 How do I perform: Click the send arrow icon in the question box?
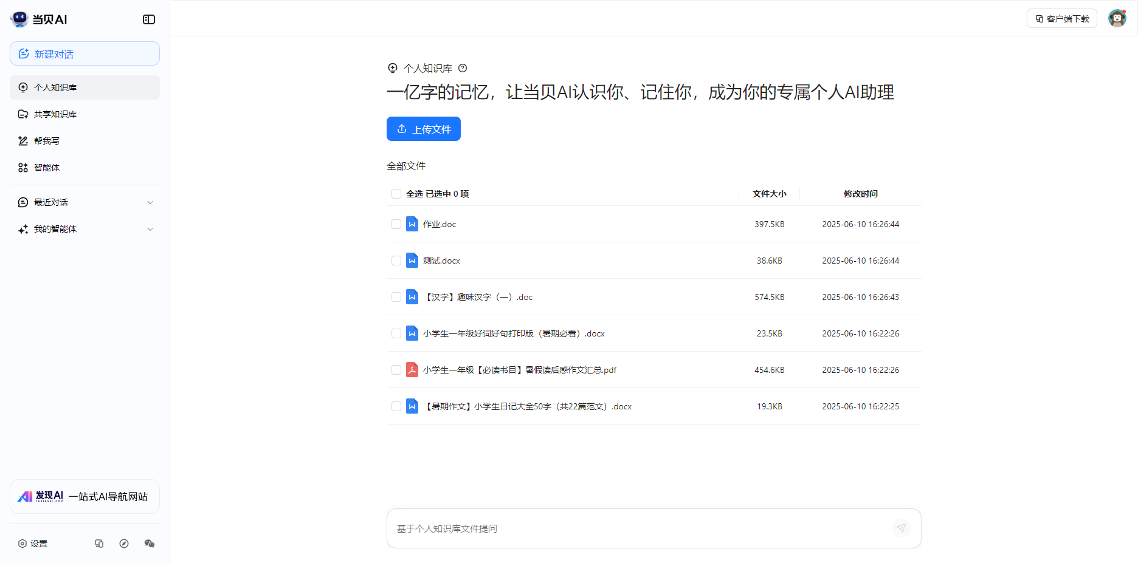tap(901, 528)
